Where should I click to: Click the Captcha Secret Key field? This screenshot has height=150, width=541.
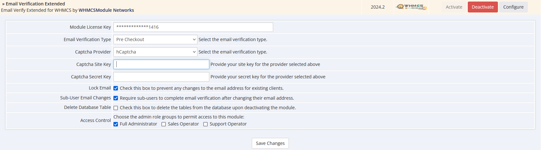click(x=161, y=77)
